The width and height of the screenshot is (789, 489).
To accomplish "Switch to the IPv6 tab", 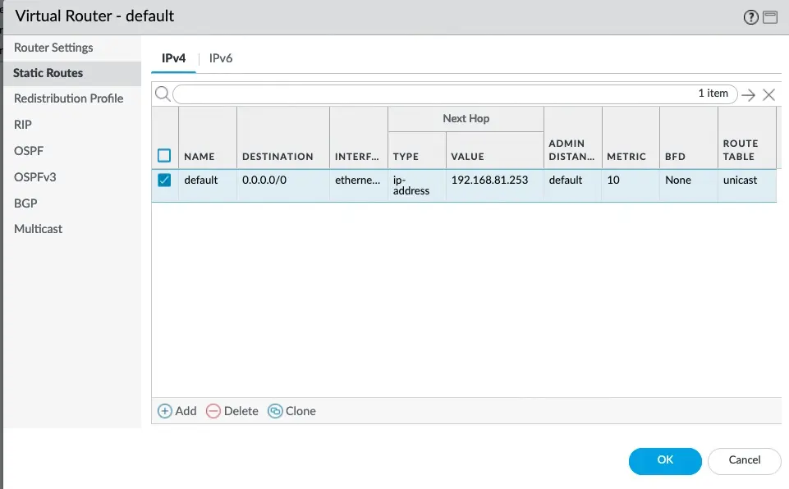I will coord(221,58).
